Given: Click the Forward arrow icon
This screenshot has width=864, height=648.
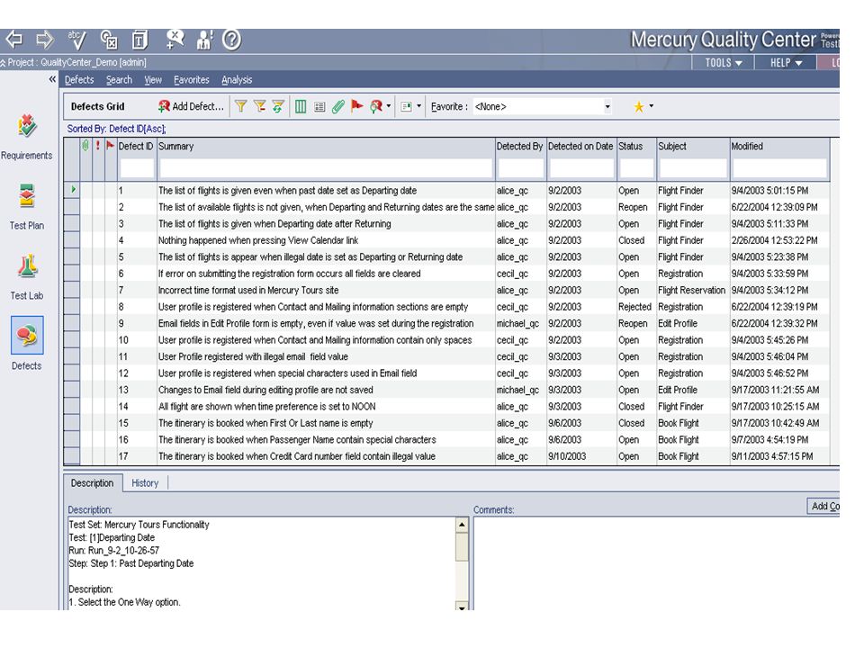Looking at the screenshot, I should [x=44, y=40].
